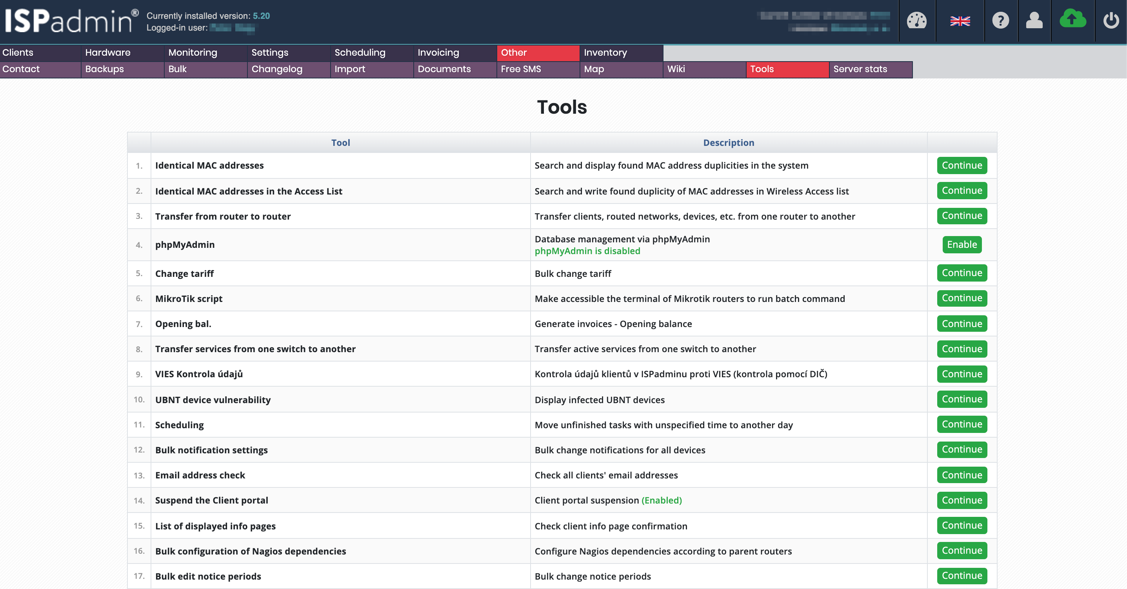This screenshot has height=589, width=1127.
Task: Open the Hardware menu
Action: 123,53
